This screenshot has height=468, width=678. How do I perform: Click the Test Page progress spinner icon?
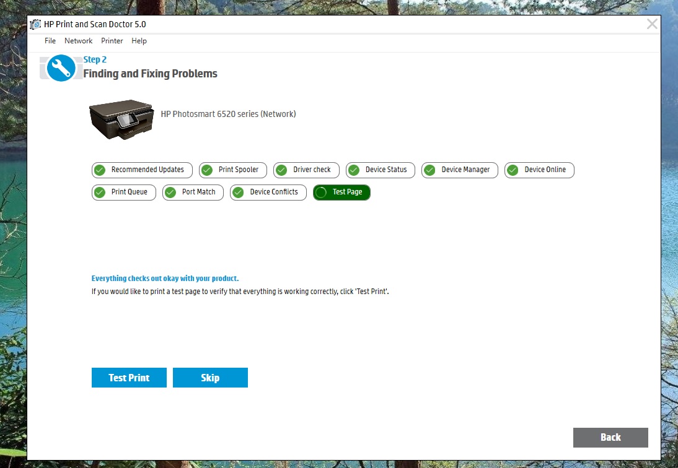point(321,193)
